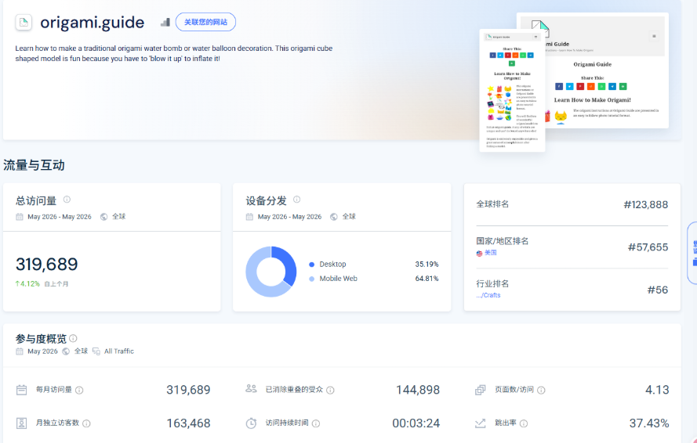The width and height of the screenshot is (697, 443).
Task: Click the globe icon in 总访问量 card
Action: (x=104, y=217)
